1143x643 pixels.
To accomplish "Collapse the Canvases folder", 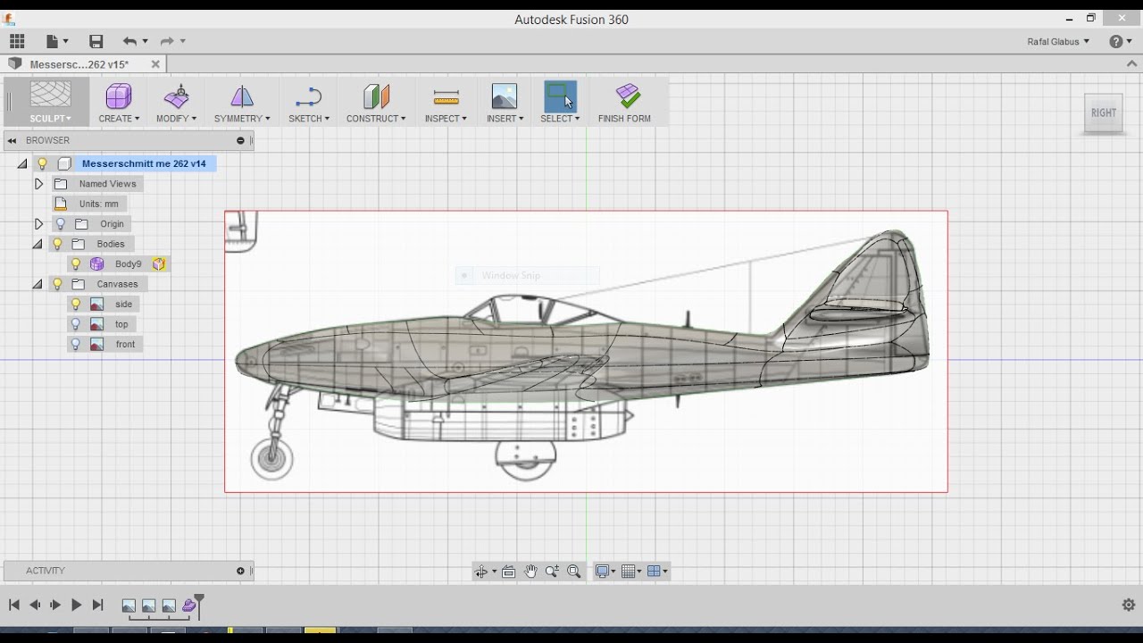I will pyautogui.click(x=38, y=285).
